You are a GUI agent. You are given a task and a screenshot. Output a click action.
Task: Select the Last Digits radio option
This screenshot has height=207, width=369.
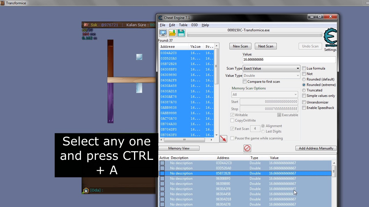click(x=263, y=131)
